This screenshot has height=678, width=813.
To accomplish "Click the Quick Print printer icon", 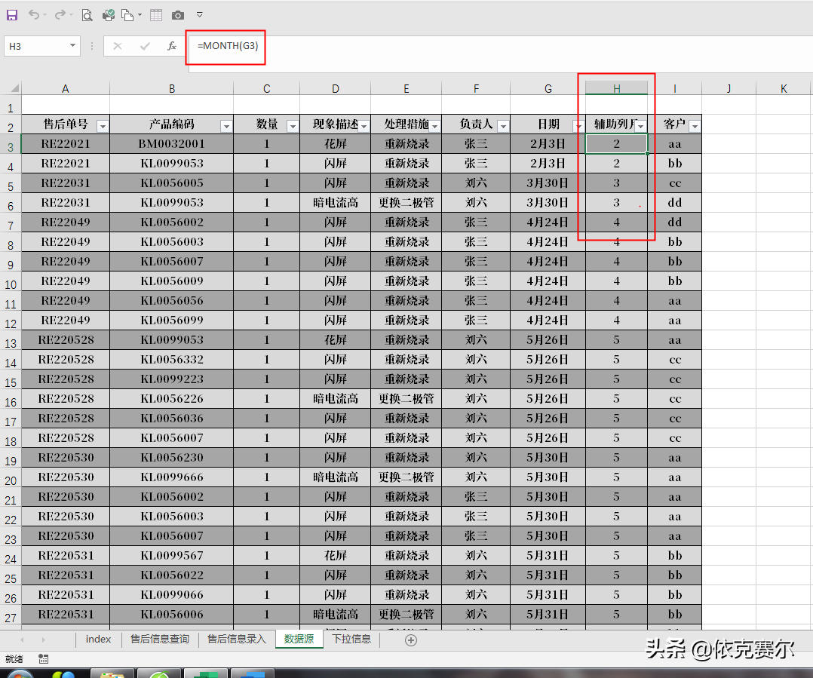I will coord(109,15).
